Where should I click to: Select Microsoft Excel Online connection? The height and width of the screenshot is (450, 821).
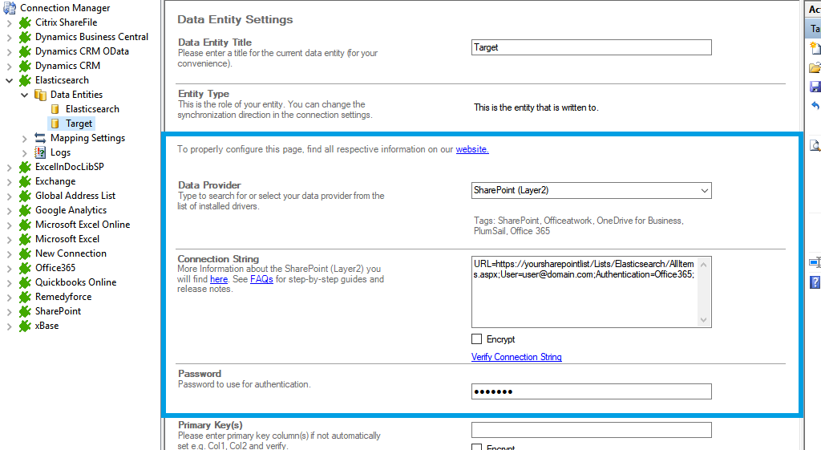point(82,225)
